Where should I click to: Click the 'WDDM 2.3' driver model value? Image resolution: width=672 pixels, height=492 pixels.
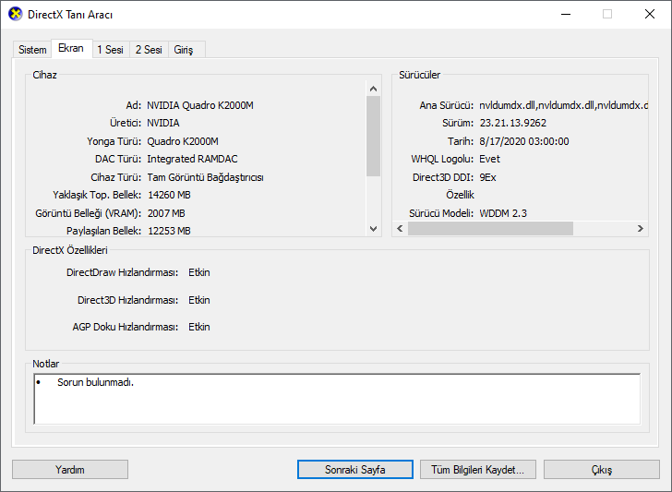pos(503,213)
